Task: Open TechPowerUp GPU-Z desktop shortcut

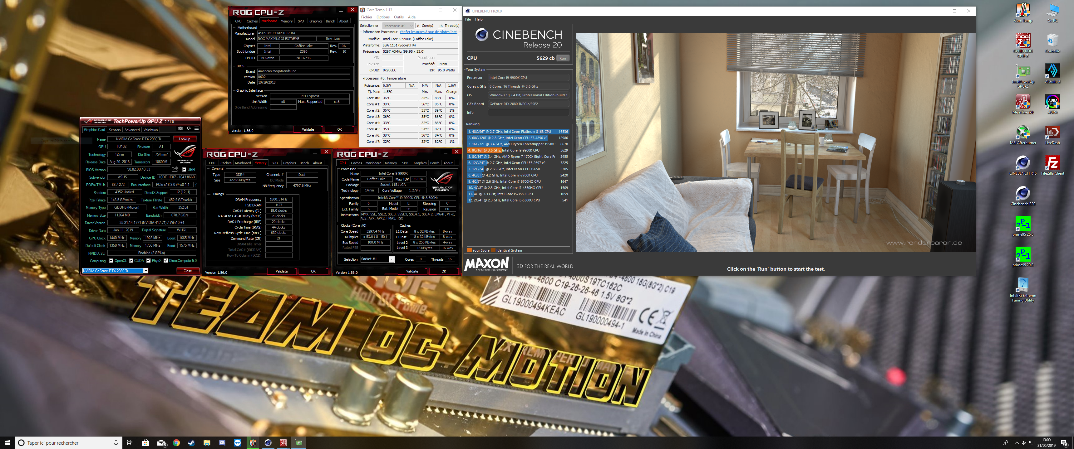Action: [1023, 76]
